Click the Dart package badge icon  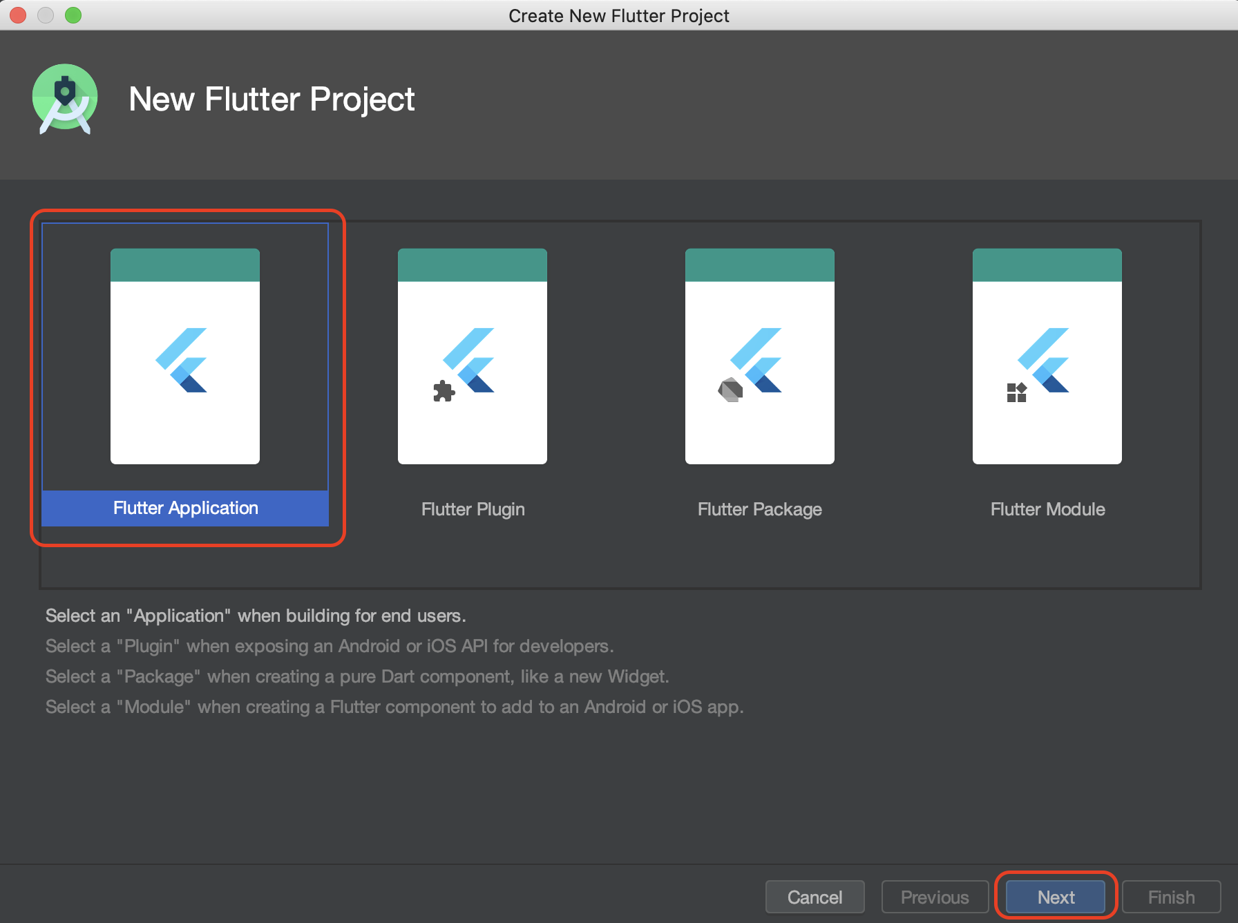point(730,390)
